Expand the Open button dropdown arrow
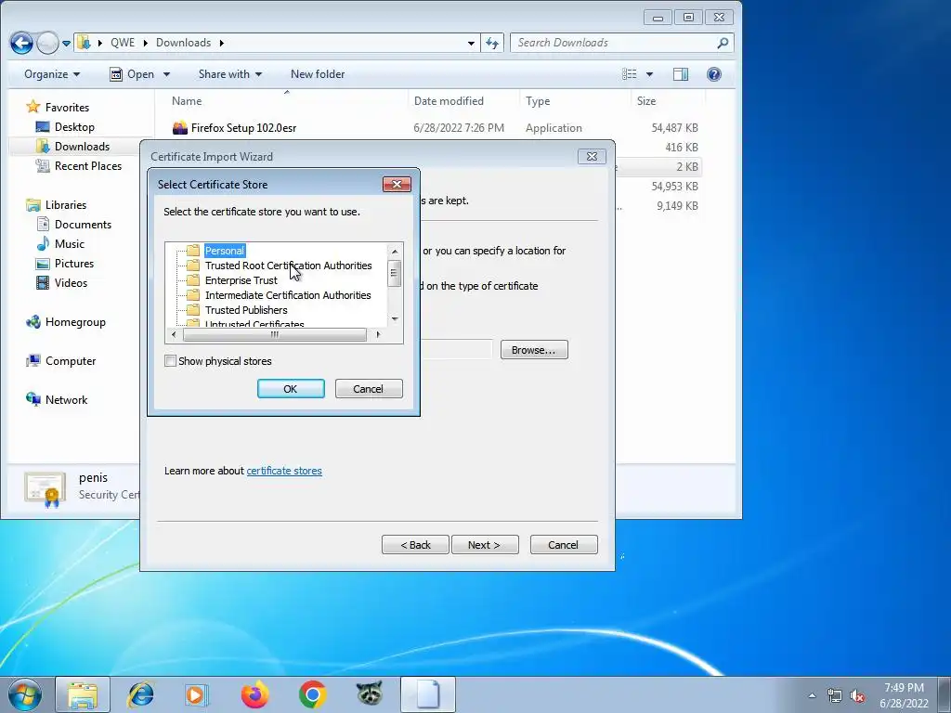The width and height of the screenshot is (951, 713). click(x=166, y=74)
